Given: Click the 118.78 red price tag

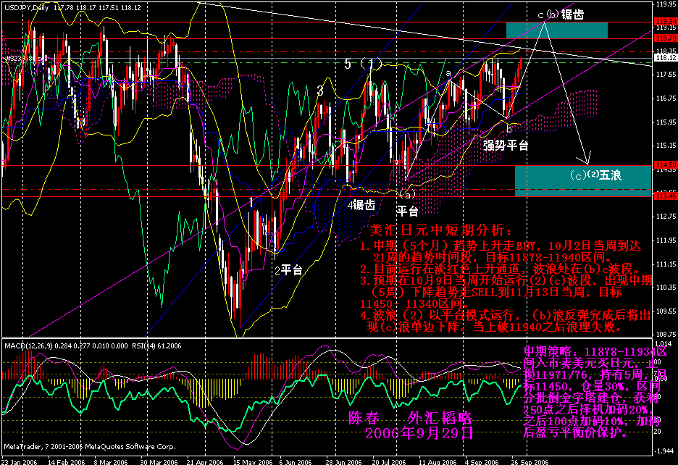Looking at the screenshot, I should click(x=666, y=38).
